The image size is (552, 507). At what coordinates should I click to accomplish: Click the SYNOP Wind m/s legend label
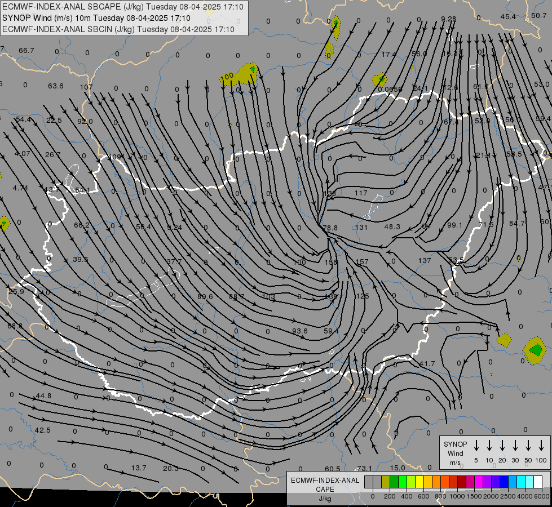click(455, 453)
